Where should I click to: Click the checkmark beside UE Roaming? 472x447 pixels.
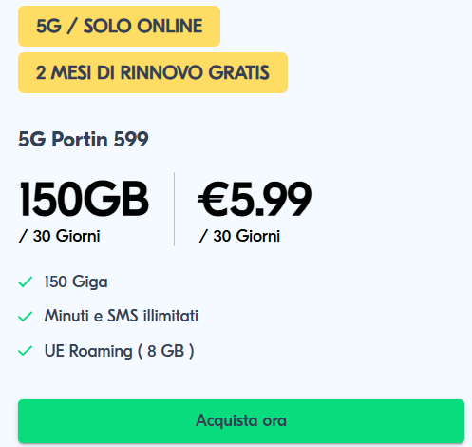pyautogui.click(x=25, y=351)
